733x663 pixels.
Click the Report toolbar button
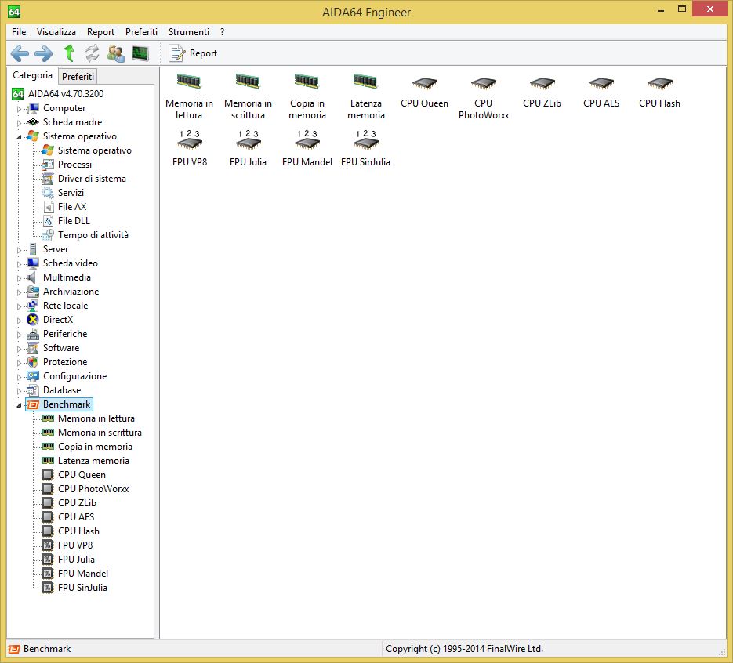194,53
